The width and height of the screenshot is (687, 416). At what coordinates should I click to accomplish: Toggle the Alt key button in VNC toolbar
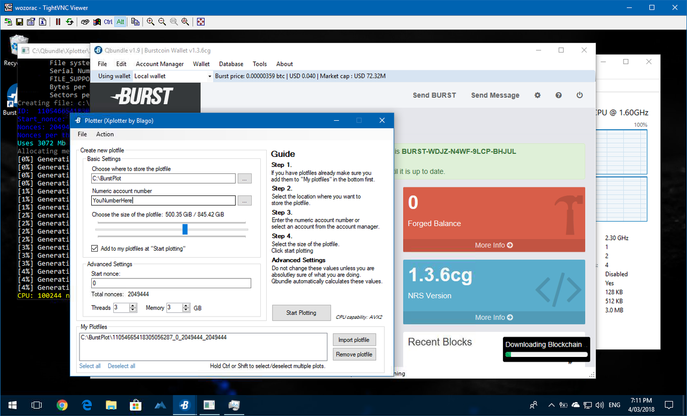click(x=120, y=22)
